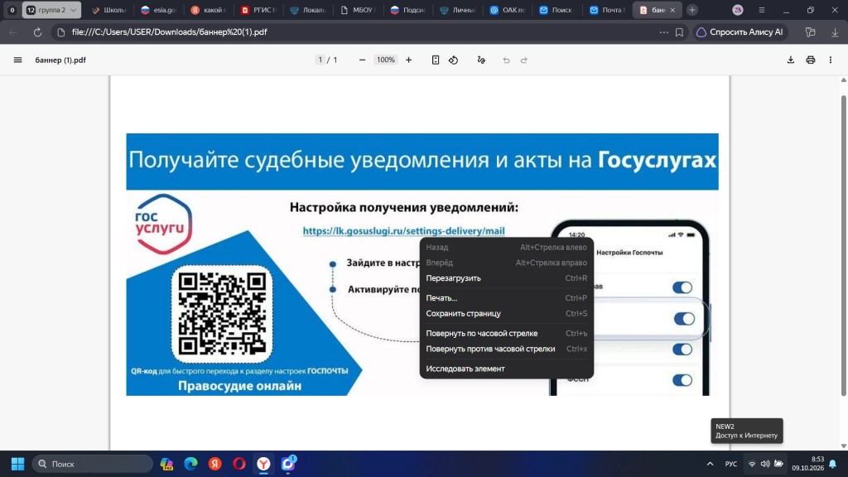Viewport: 848px width, 477px height.
Task: Click the fit-to-page icon in PDF toolbar
Action: pos(436,60)
